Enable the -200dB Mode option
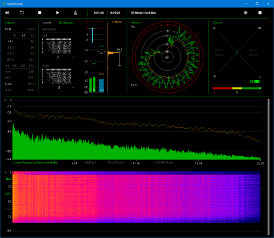 [x=164, y=162]
